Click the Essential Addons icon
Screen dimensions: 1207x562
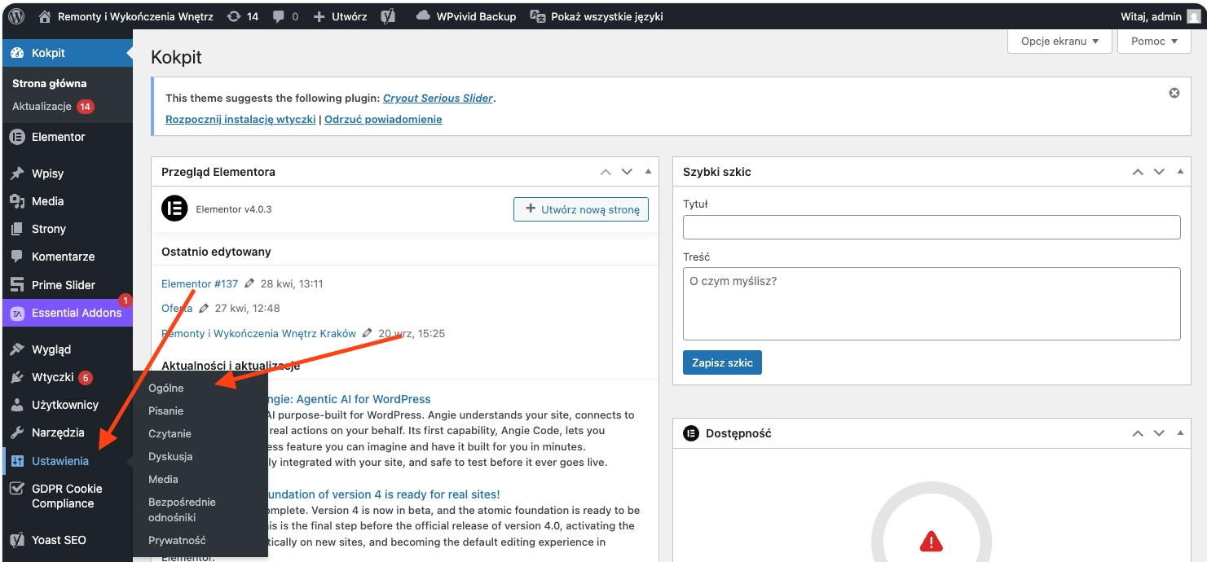17,313
